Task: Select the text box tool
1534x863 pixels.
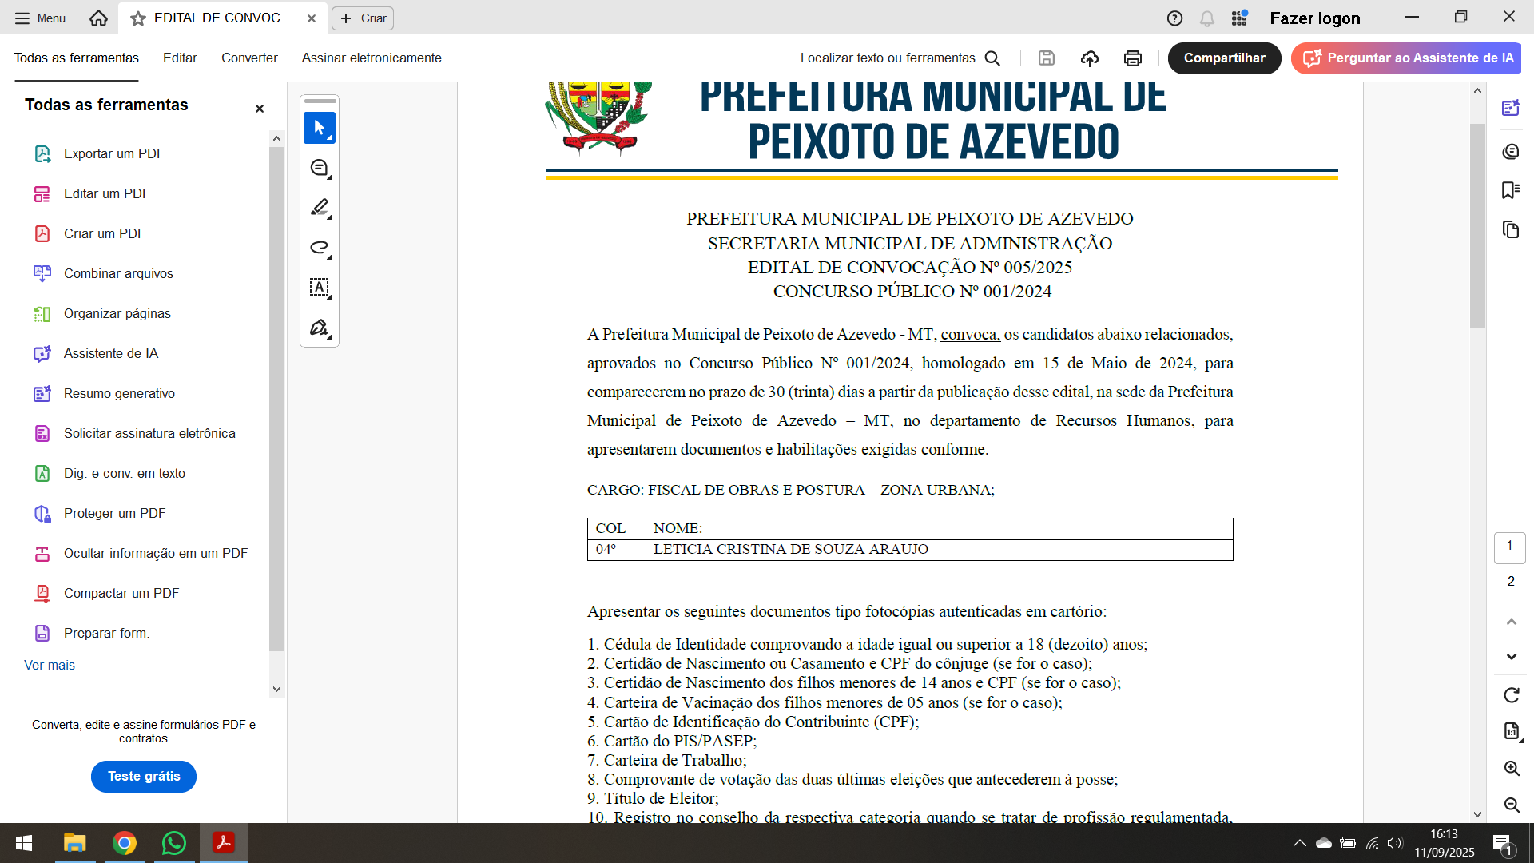Action: tap(320, 288)
